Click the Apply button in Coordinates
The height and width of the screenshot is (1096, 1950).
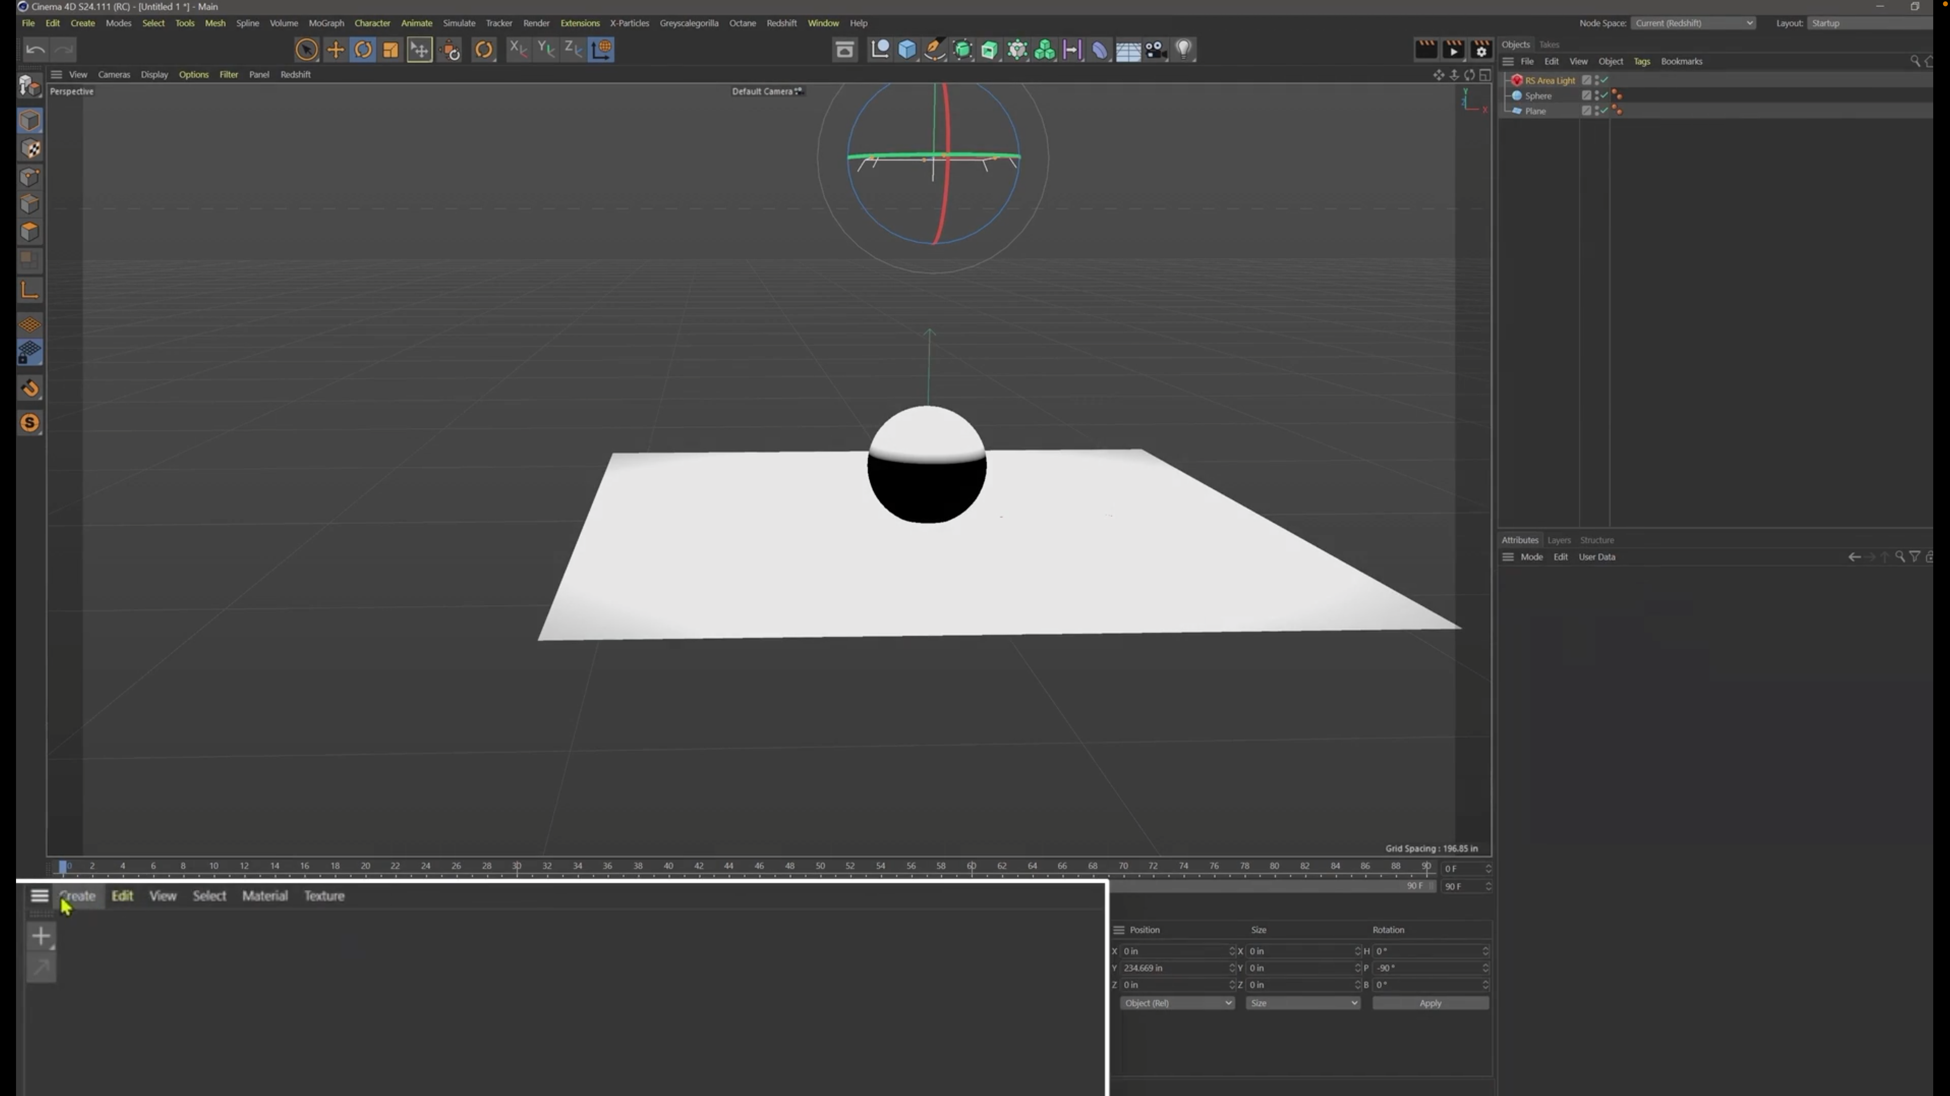[1430, 1003]
